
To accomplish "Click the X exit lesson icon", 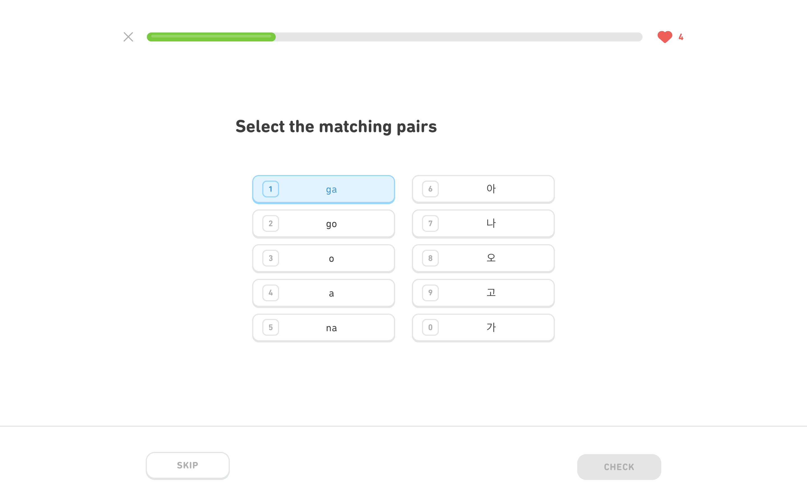I will pos(128,37).
